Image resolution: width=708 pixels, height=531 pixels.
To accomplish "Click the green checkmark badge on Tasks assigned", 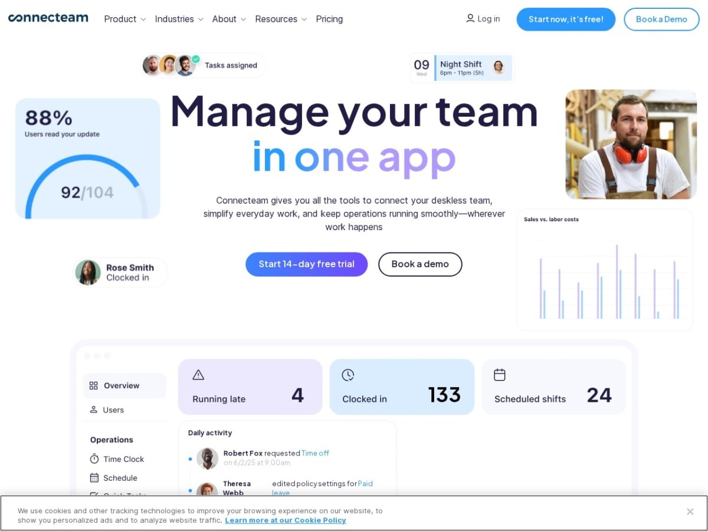I will tap(196, 59).
